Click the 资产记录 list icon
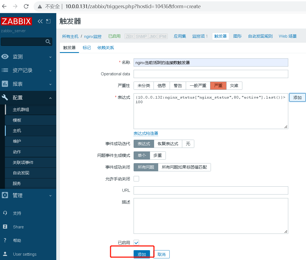306x260 pixels. 5,70
